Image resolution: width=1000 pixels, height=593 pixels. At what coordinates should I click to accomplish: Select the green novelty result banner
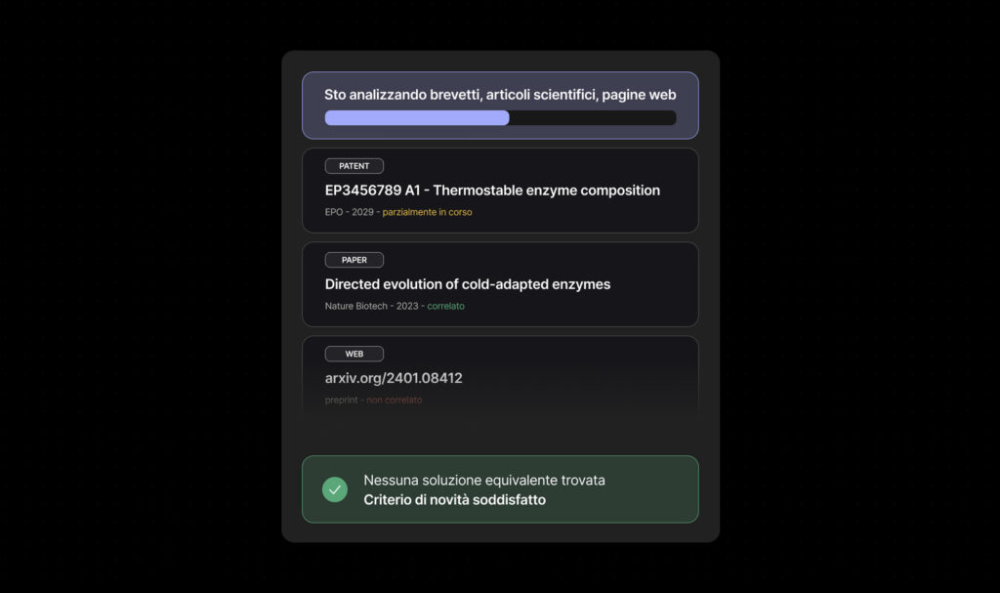[500, 489]
